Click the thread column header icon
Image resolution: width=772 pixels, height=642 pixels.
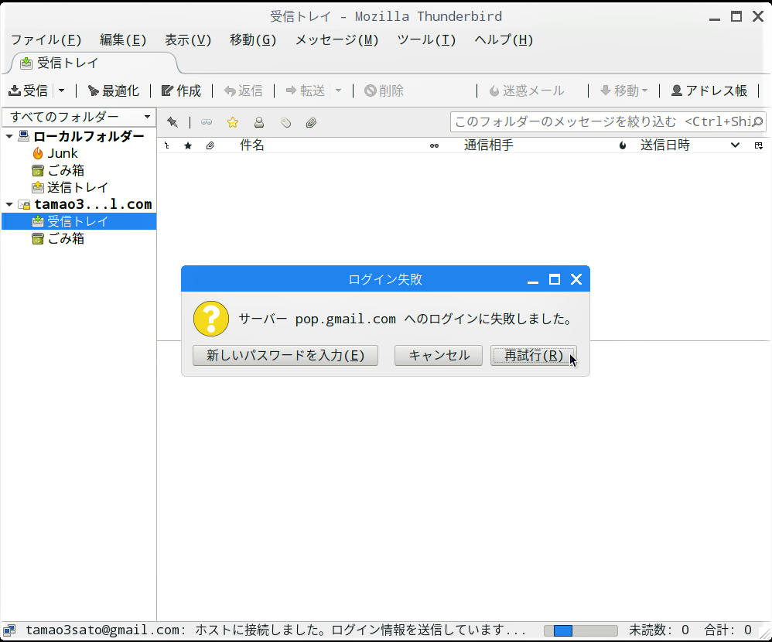(167, 145)
